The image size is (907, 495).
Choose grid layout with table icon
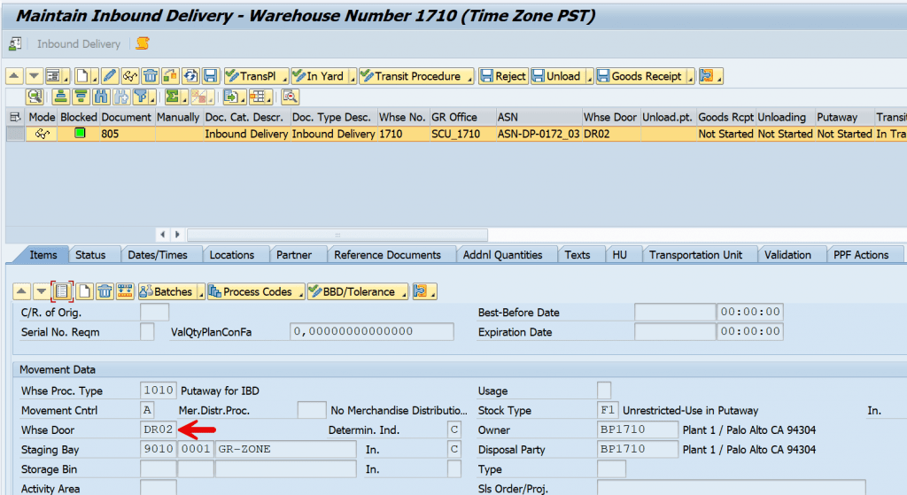point(258,97)
